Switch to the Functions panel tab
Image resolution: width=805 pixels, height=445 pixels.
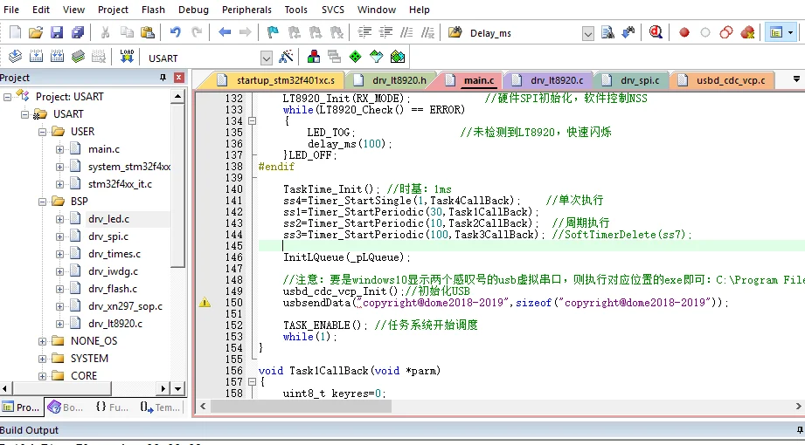coord(112,407)
